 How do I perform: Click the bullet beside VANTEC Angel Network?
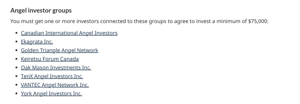coord(17,85)
